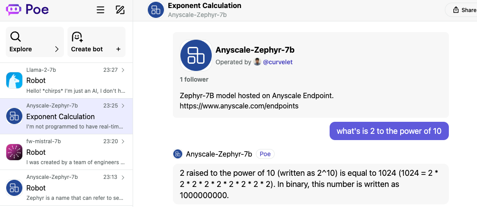Click the anyscale.com/endpoints URL text
This screenshot has width=477, height=207.
pos(239,106)
